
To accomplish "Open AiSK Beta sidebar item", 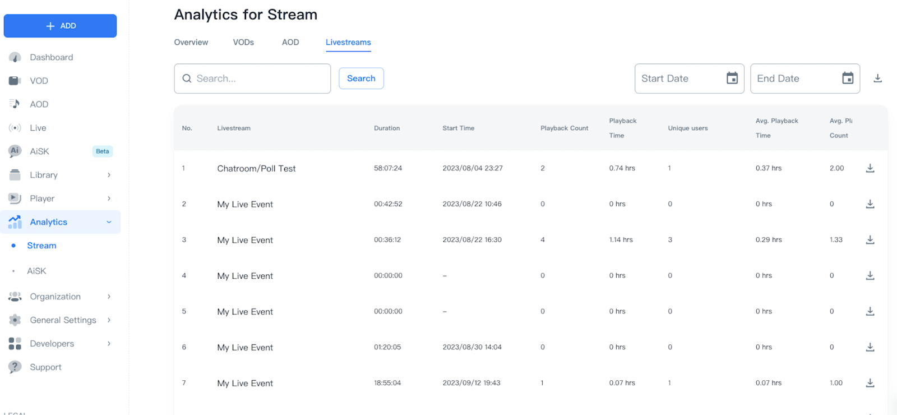I will [x=39, y=151].
